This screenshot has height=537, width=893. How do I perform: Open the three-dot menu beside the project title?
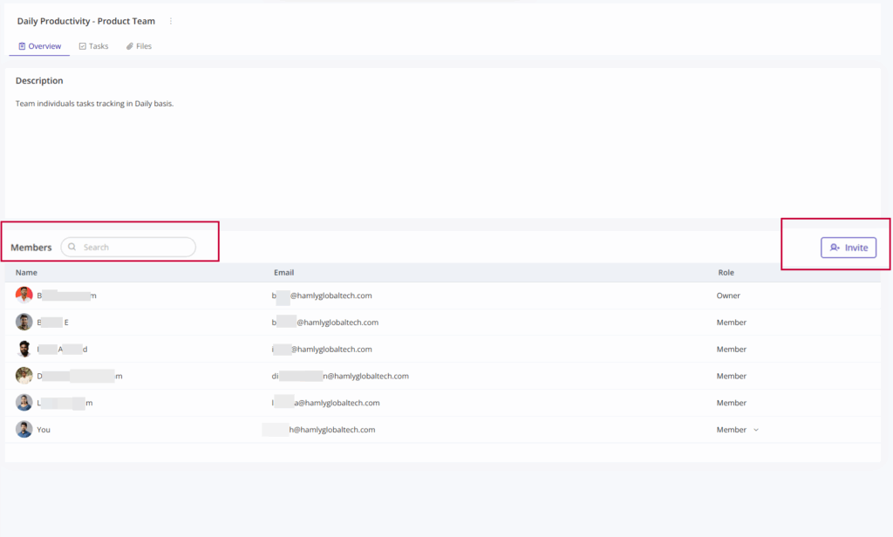(171, 21)
